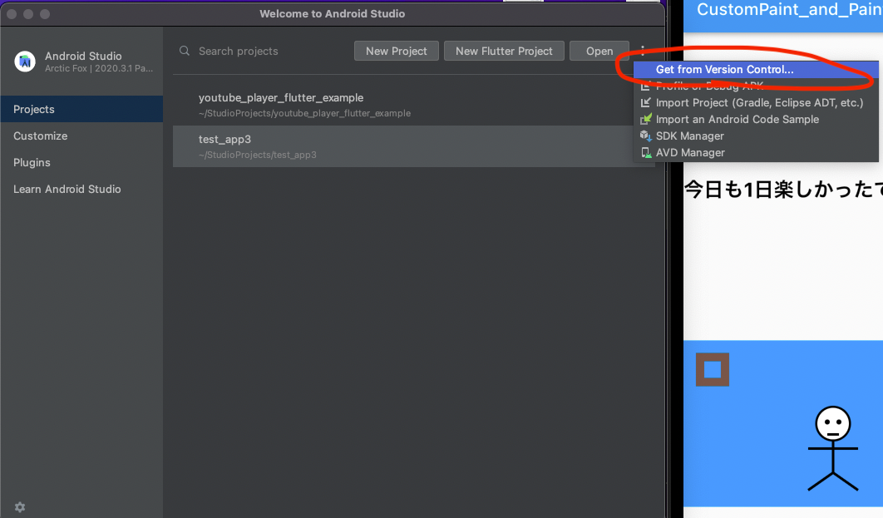Click the Arctic Fox version text
The height and width of the screenshot is (518, 883).
tap(99, 68)
